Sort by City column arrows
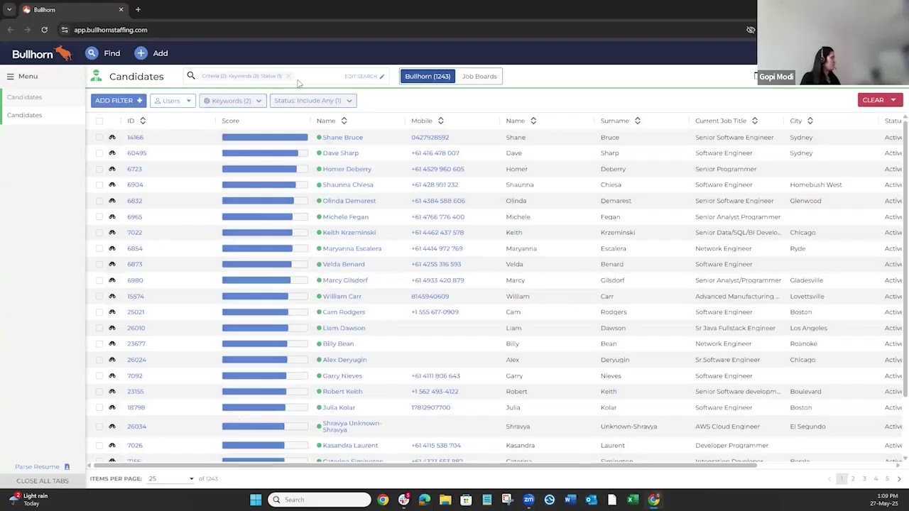Screen dimensions: 909x511 click(810, 121)
